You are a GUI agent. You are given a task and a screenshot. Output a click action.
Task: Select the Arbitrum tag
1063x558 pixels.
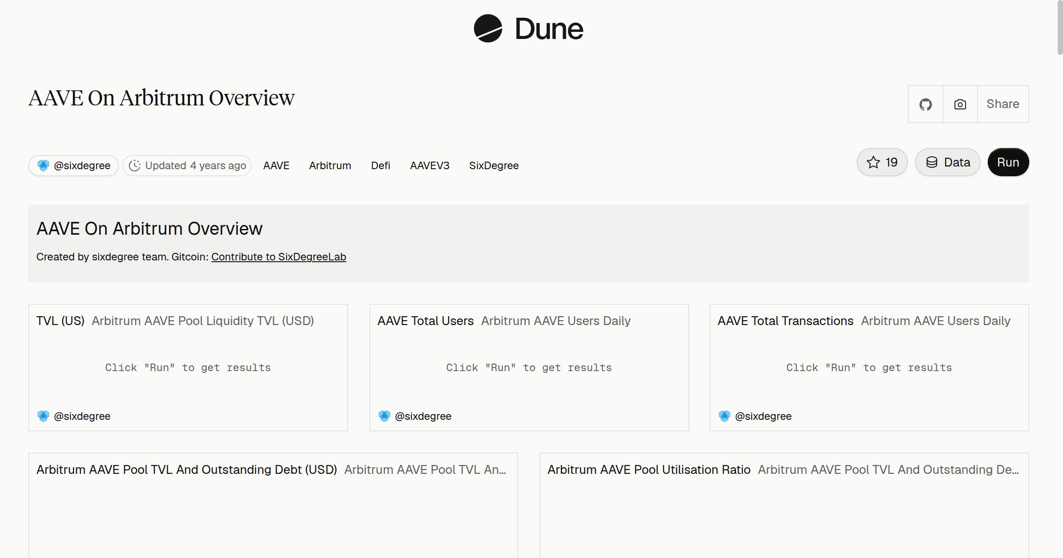coord(330,166)
